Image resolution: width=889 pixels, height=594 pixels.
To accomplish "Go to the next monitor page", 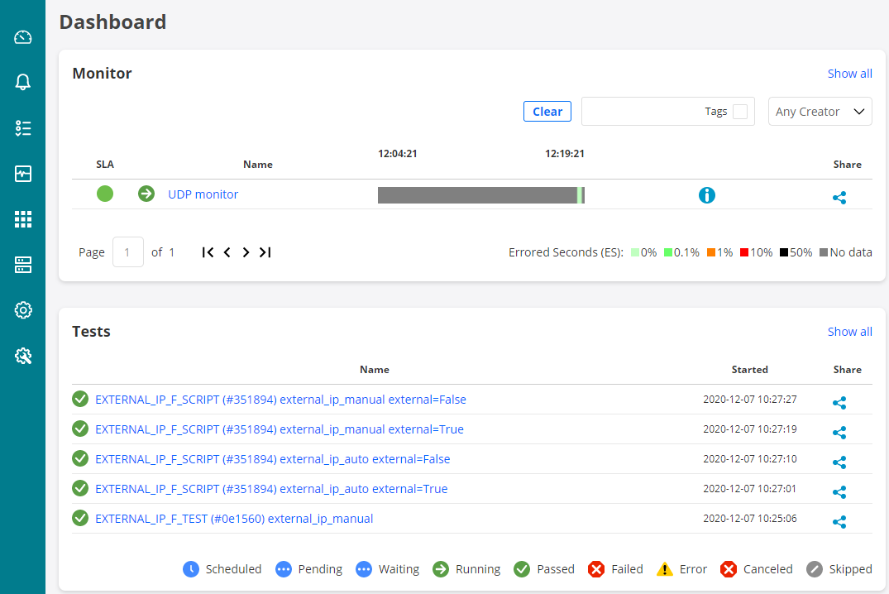I will (246, 252).
